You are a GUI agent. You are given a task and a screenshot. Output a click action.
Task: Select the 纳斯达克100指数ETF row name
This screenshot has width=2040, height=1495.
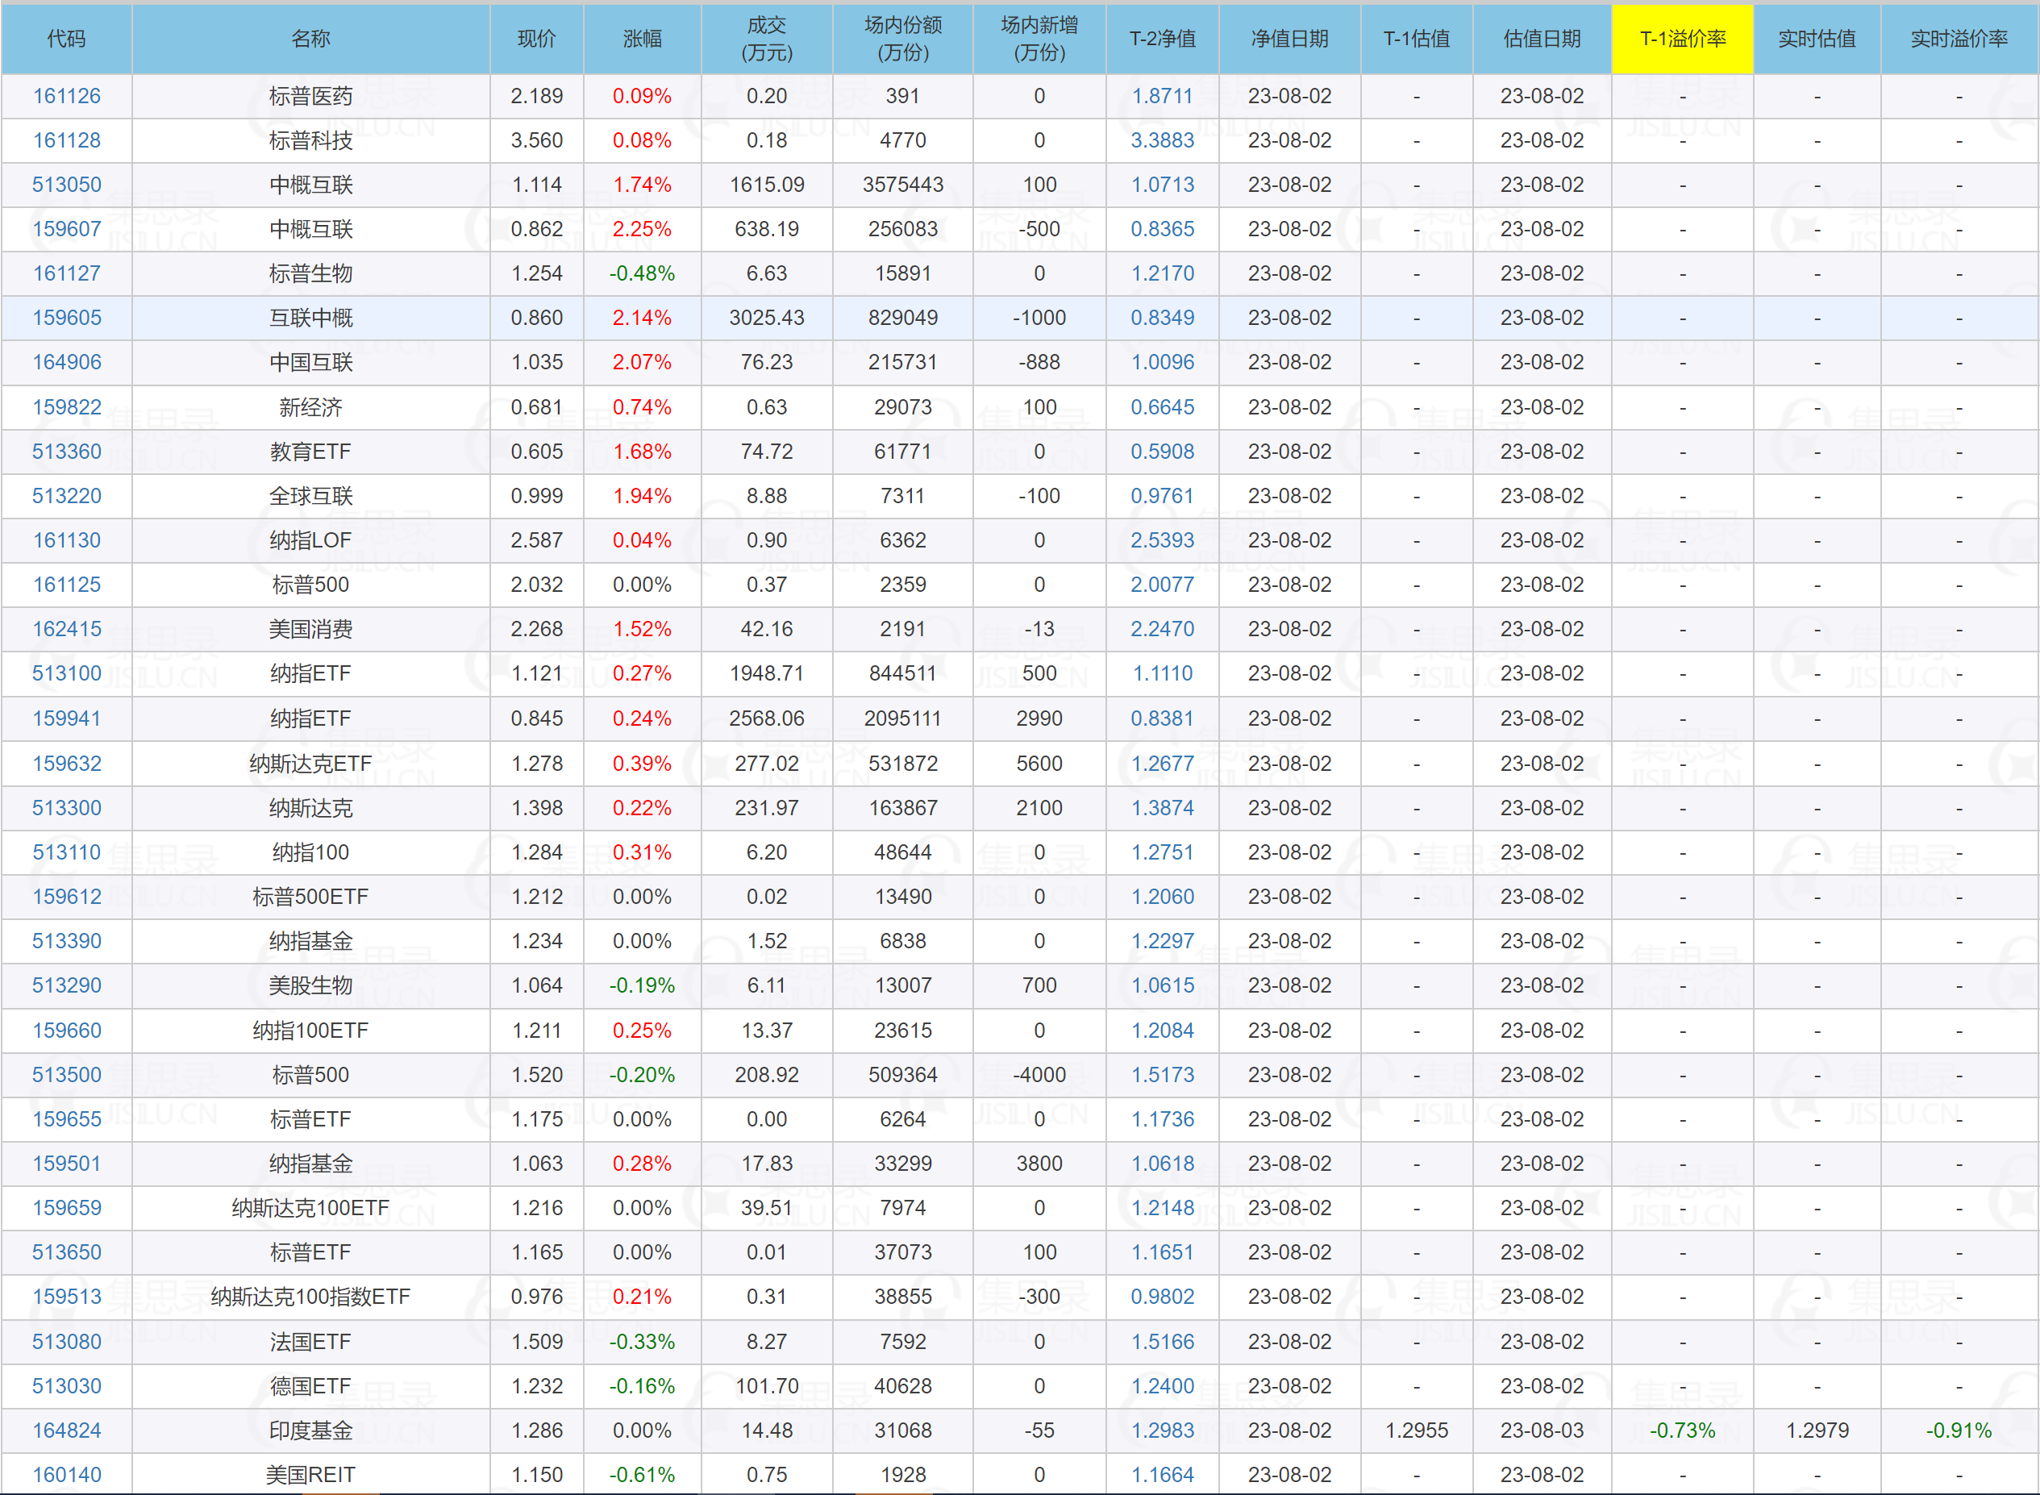[x=310, y=1297]
